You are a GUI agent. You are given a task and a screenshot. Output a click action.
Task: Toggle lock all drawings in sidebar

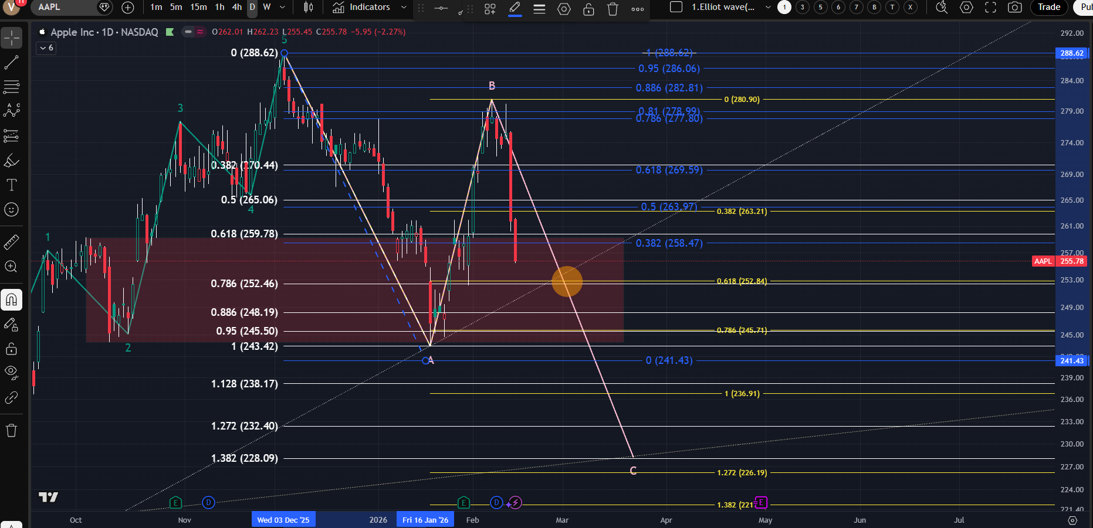click(11, 349)
